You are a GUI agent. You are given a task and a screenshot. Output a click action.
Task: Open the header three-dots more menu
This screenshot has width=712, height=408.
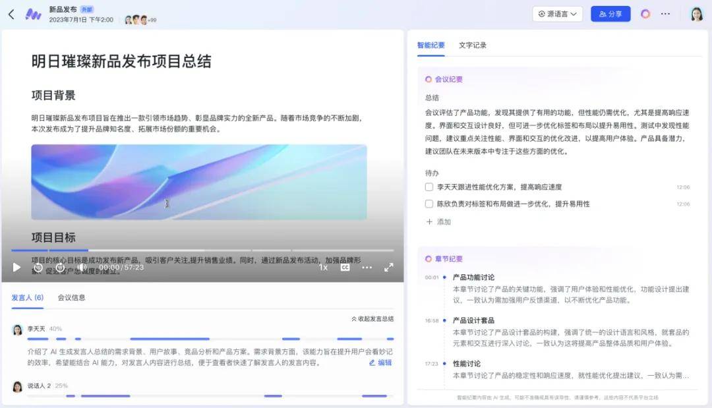tap(665, 14)
